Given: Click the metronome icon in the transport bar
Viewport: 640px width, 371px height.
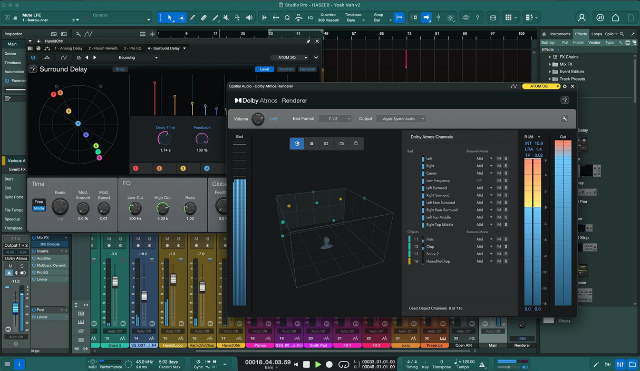Looking at the screenshot, I should (482, 365).
